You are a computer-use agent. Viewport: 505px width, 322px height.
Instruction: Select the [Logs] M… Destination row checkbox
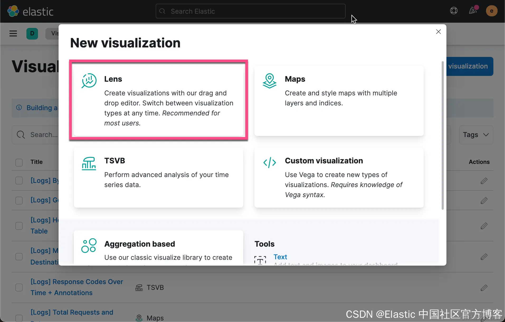19,257
